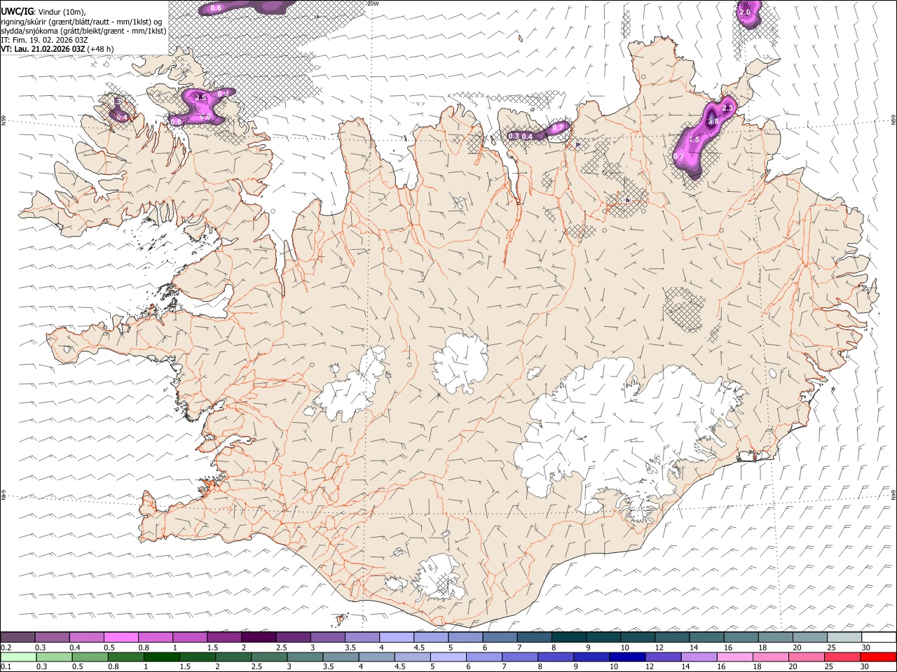
Task: Click the 0.4 value on the far-west Westfjords peninsula
Action: tap(122, 118)
